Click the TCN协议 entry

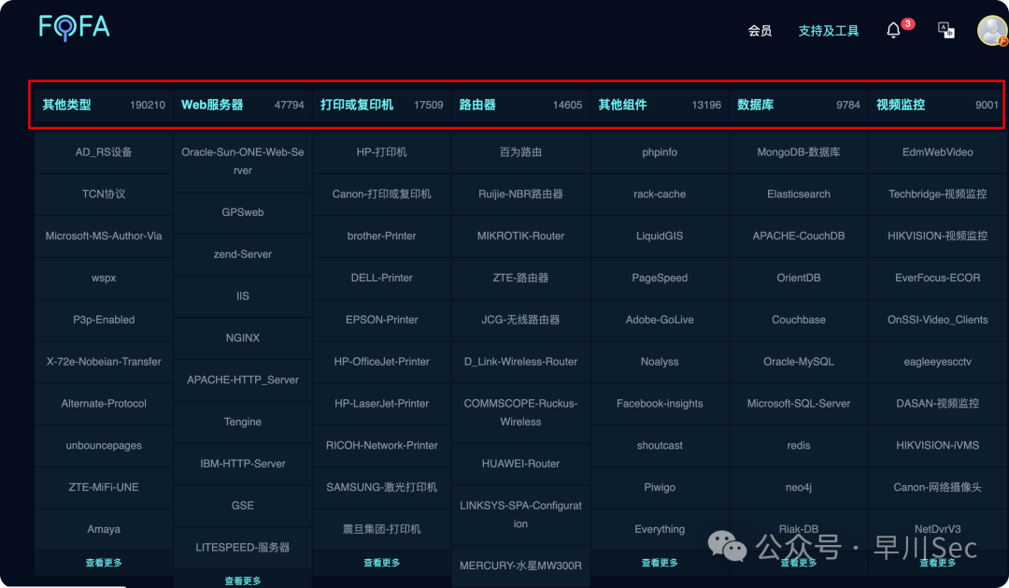104,194
